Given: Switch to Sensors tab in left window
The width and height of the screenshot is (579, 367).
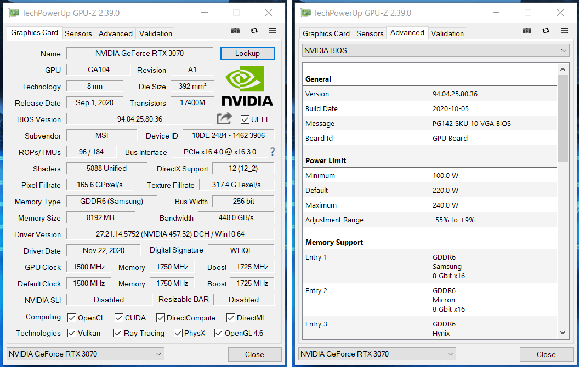Looking at the screenshot, I should (x=78, y=33).
